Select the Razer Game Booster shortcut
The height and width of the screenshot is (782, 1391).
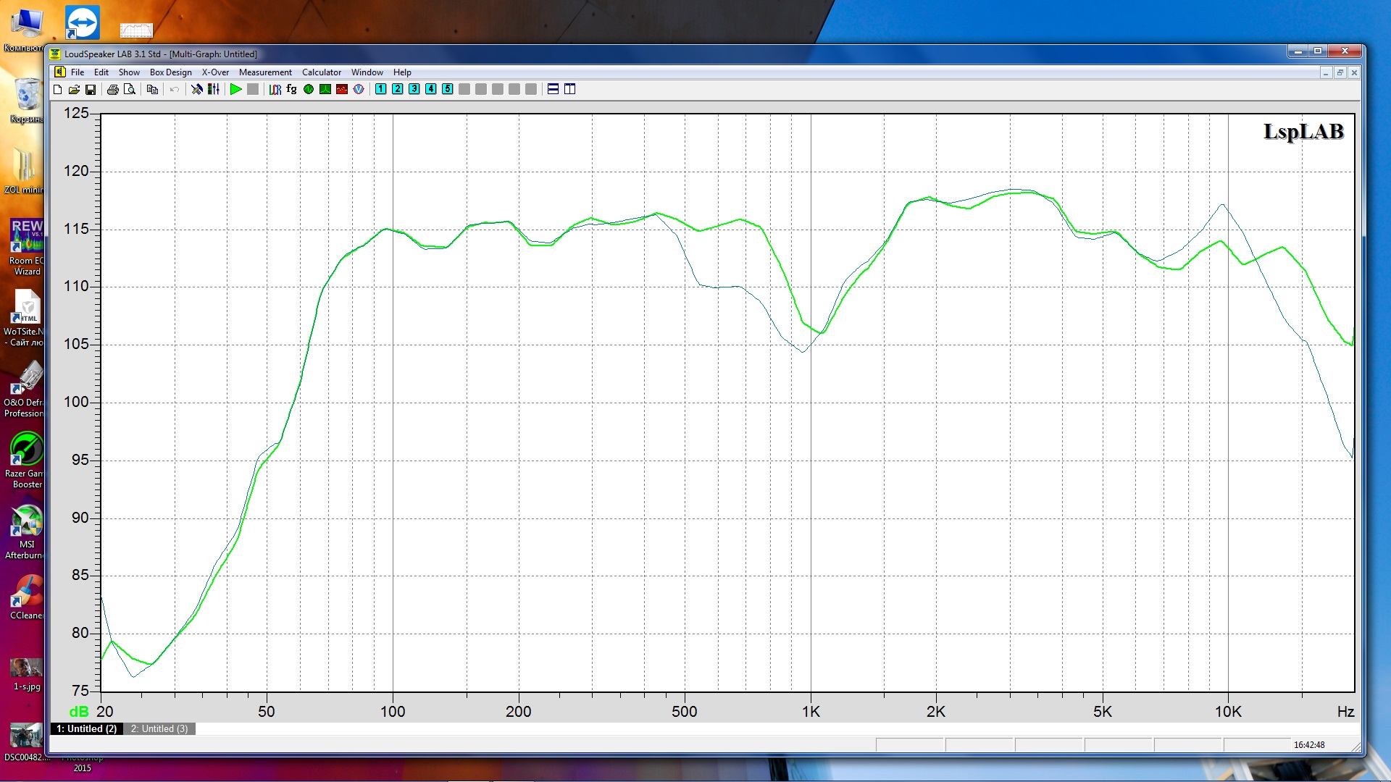(27, 460)
